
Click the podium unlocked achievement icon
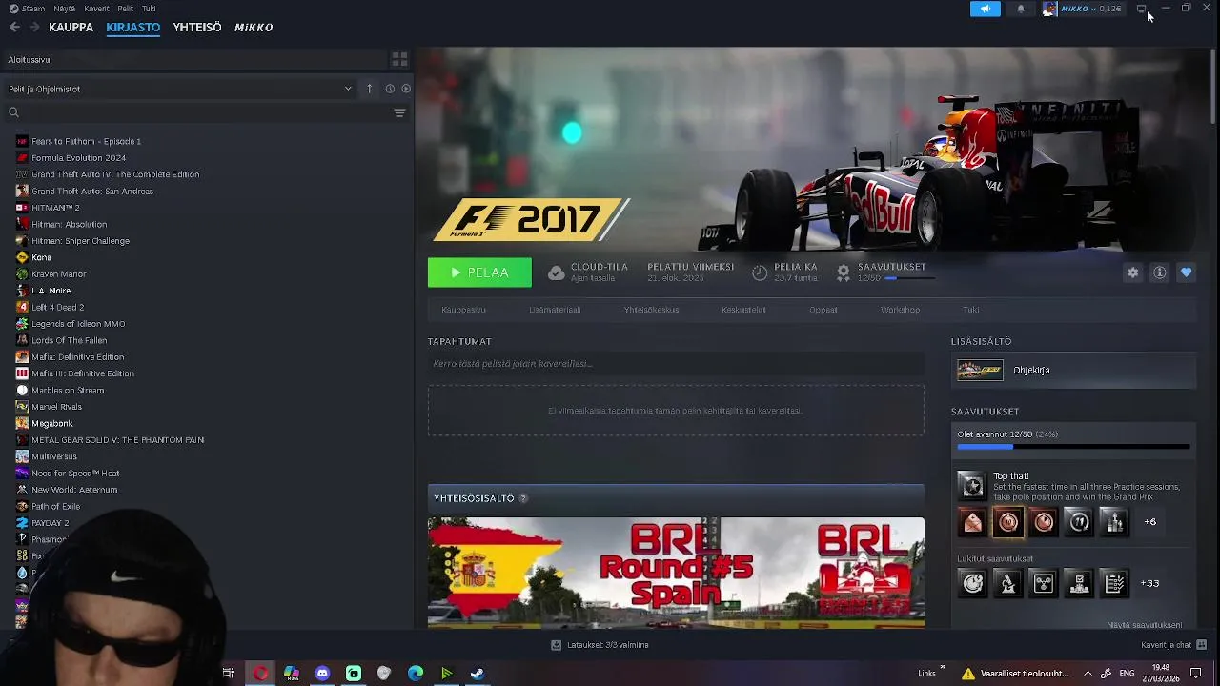pyautogui.click(x=1115, y=522)
